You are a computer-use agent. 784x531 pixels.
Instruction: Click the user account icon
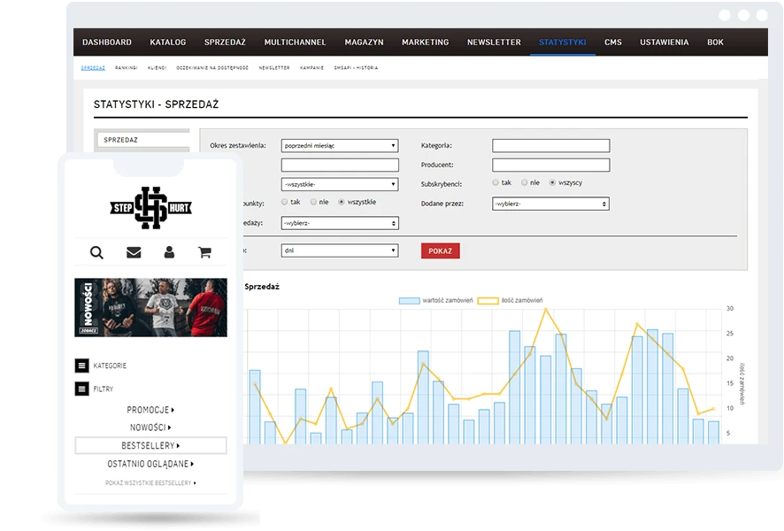169,252
